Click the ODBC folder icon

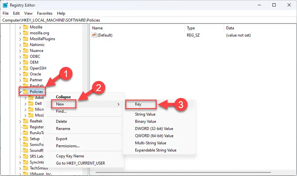click(25, 56)
